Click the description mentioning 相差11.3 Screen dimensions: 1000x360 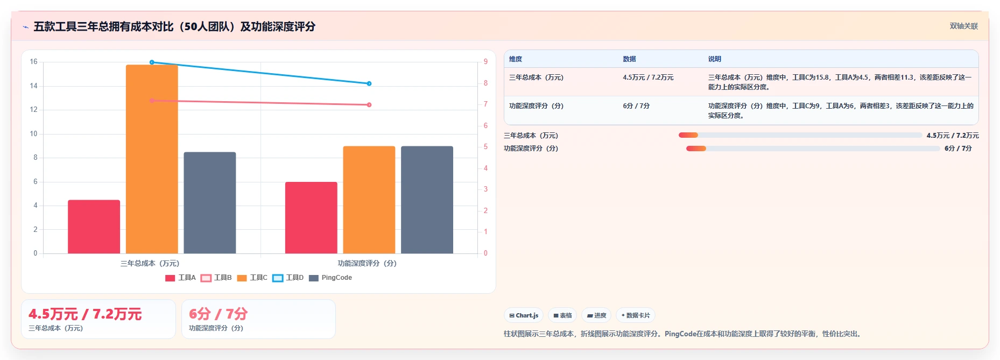tap(840, 82)
